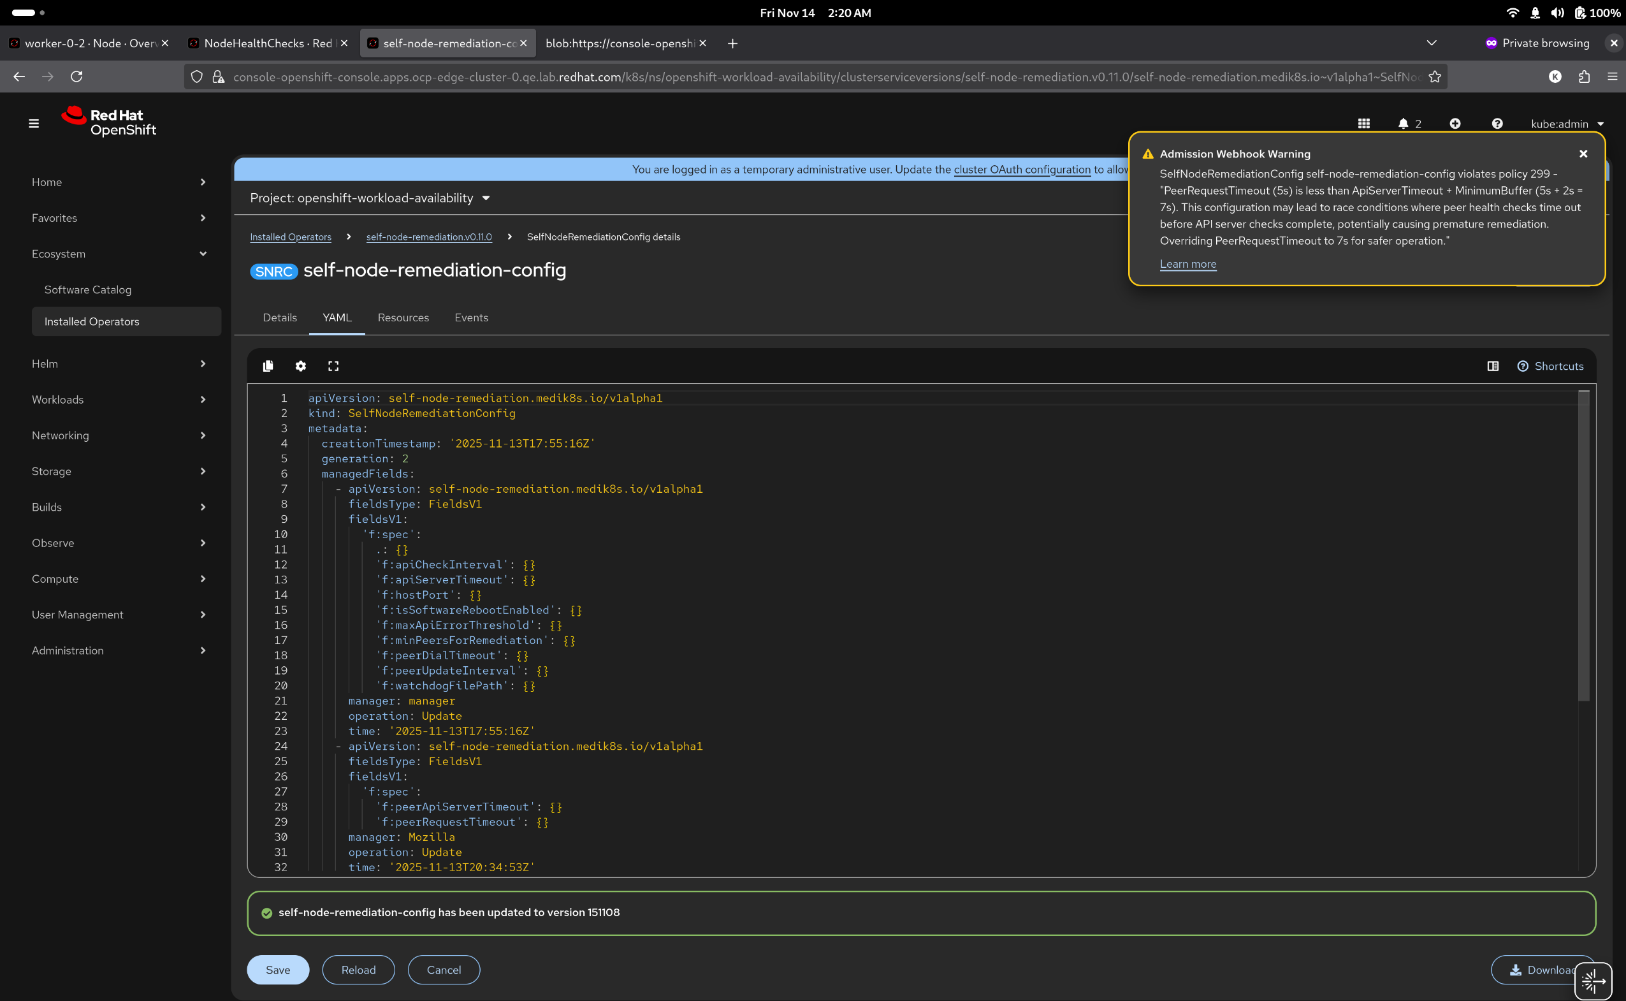Viewport: 1626px width, 1001px height.
Task: Copy YAML to clipboard icon
Action: (268, 366)
